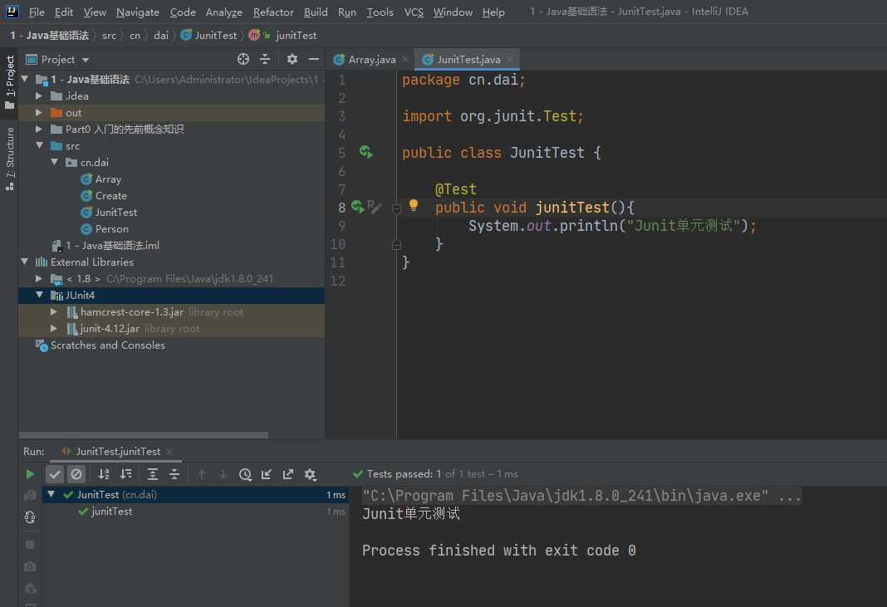Click the yellow intention light bulb
This screenshot has width=887, height=607.
coord(414,205)
